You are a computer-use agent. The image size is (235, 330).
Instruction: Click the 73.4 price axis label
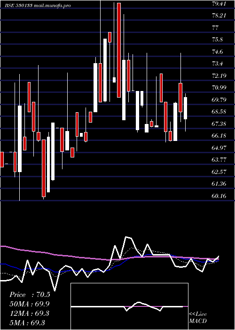[218, 64]
